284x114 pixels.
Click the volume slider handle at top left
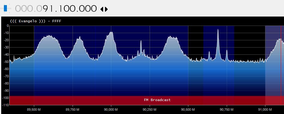(5, 8)
